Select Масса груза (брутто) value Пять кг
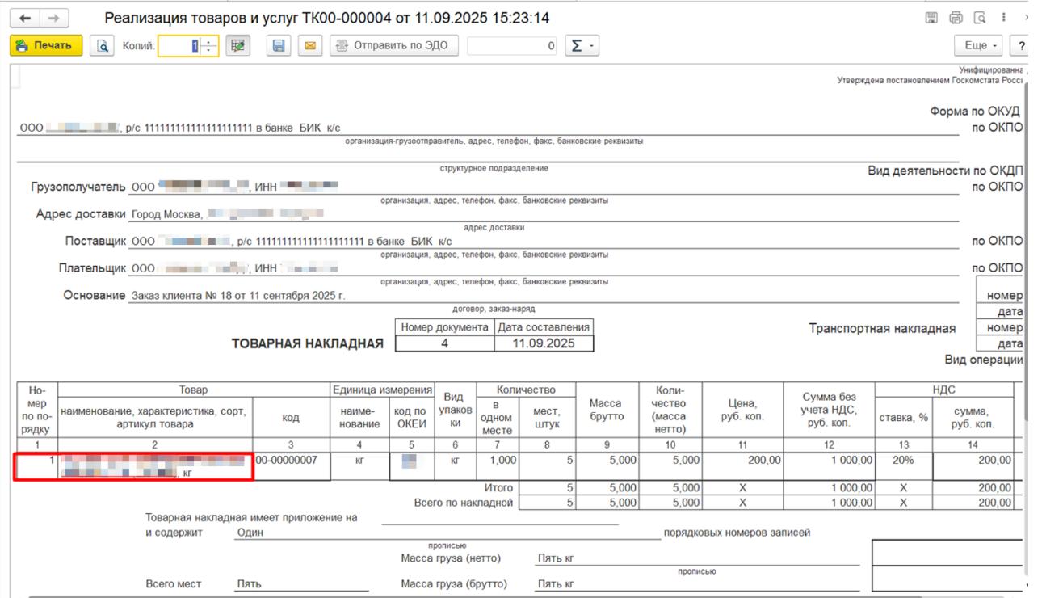 (x=556, y=584)
